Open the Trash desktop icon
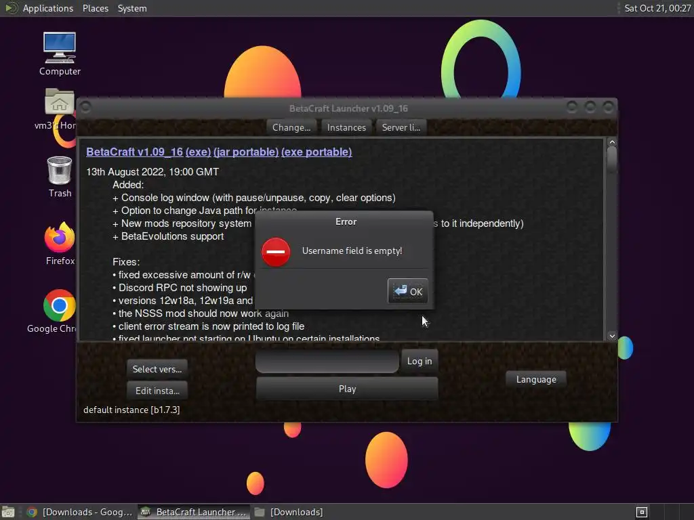 (x=60, y=177)
